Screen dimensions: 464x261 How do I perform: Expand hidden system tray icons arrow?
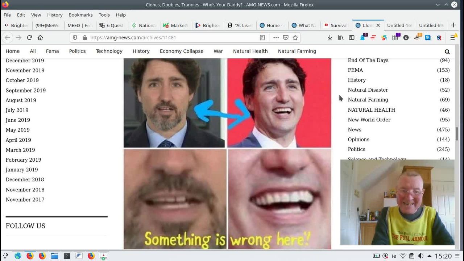429,256
